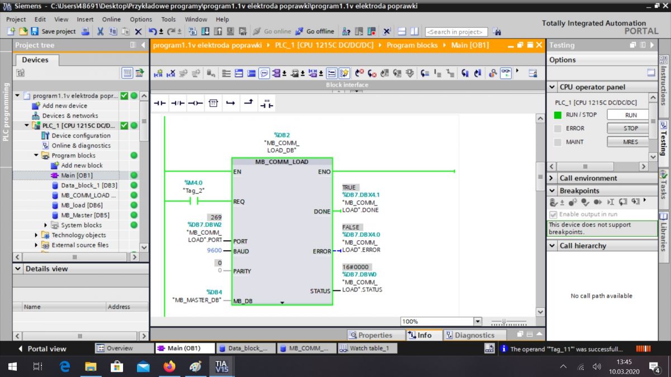
Task: Click the Split editor space horizontally icon
Action: point(403,31)
